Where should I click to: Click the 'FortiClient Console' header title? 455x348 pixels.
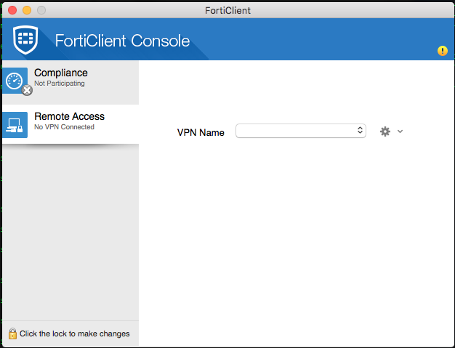pyautogui.click(x=122, y=41)
